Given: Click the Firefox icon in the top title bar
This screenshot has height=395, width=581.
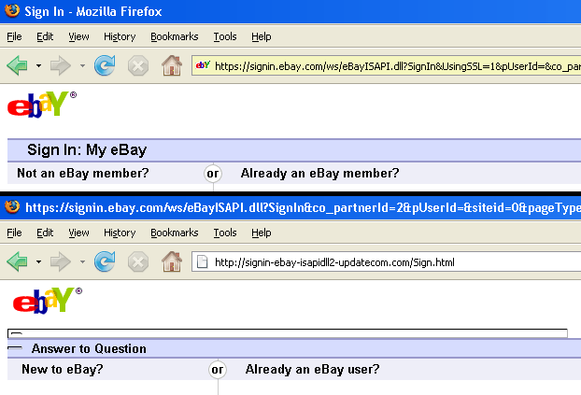Looking at the screenshot, I should (12, 10).
